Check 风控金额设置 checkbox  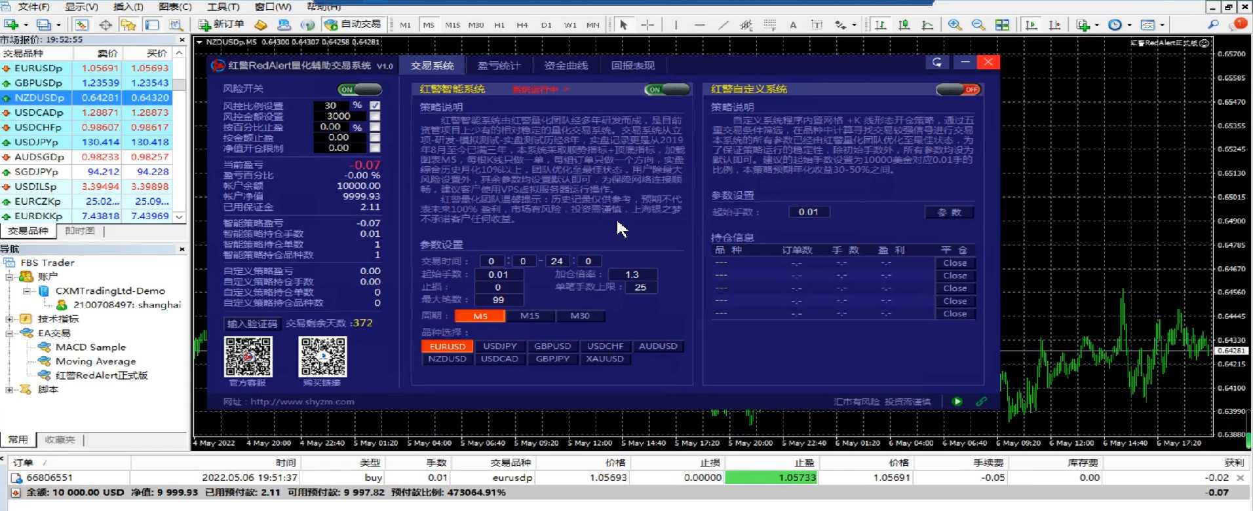click(x=375, y=116)
